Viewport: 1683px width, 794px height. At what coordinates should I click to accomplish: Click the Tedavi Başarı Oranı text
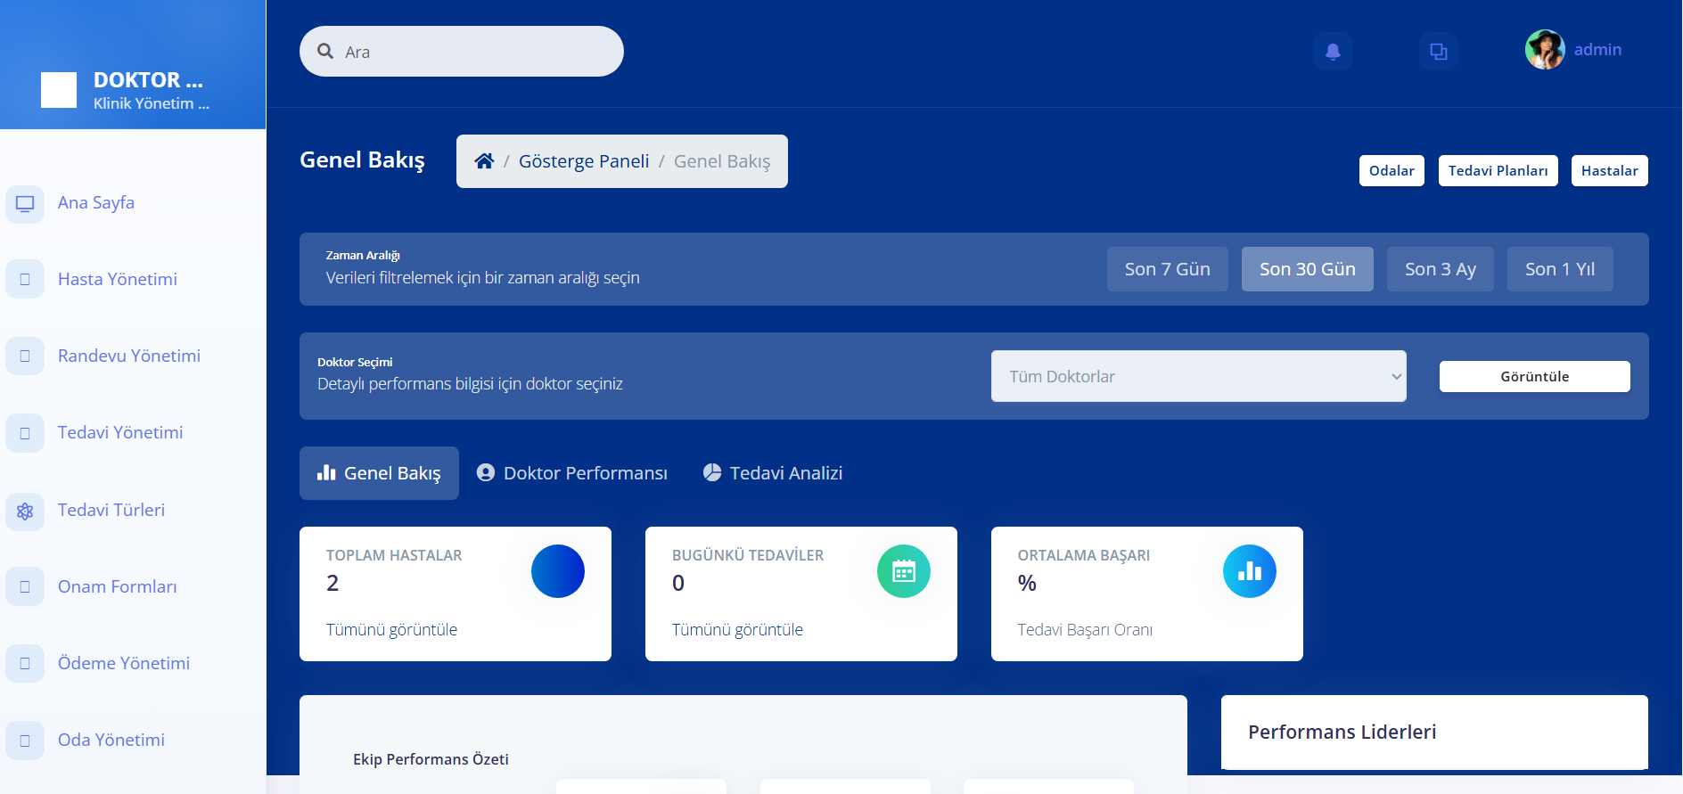1085,630
